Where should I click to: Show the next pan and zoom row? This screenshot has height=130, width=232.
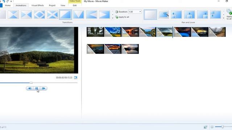coord(224,14)
